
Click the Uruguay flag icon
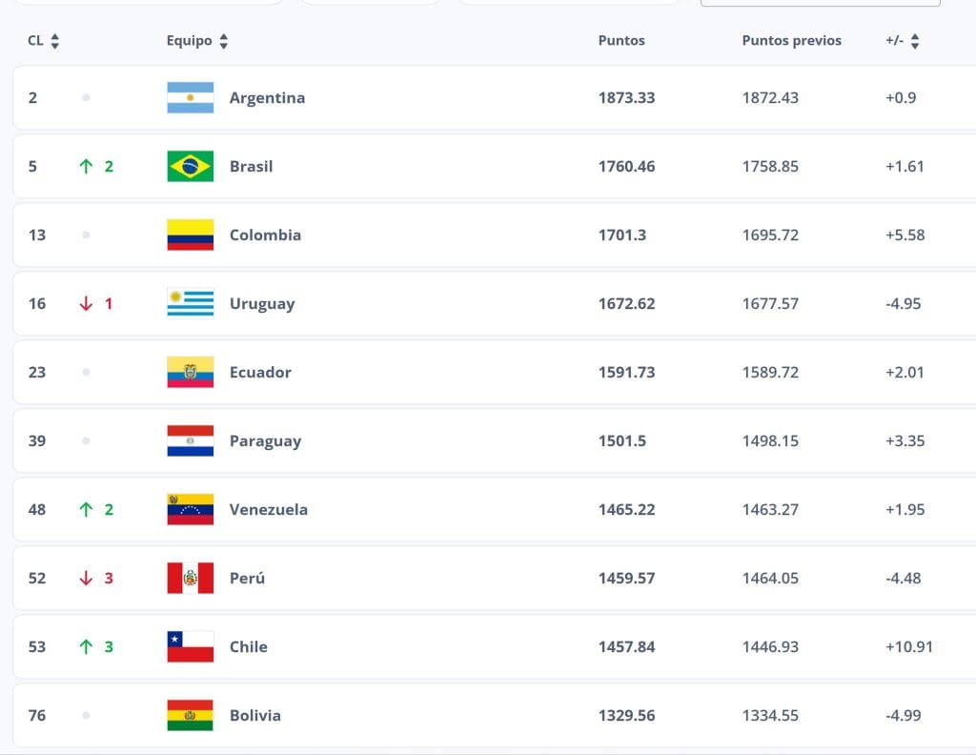pos(190,303)
